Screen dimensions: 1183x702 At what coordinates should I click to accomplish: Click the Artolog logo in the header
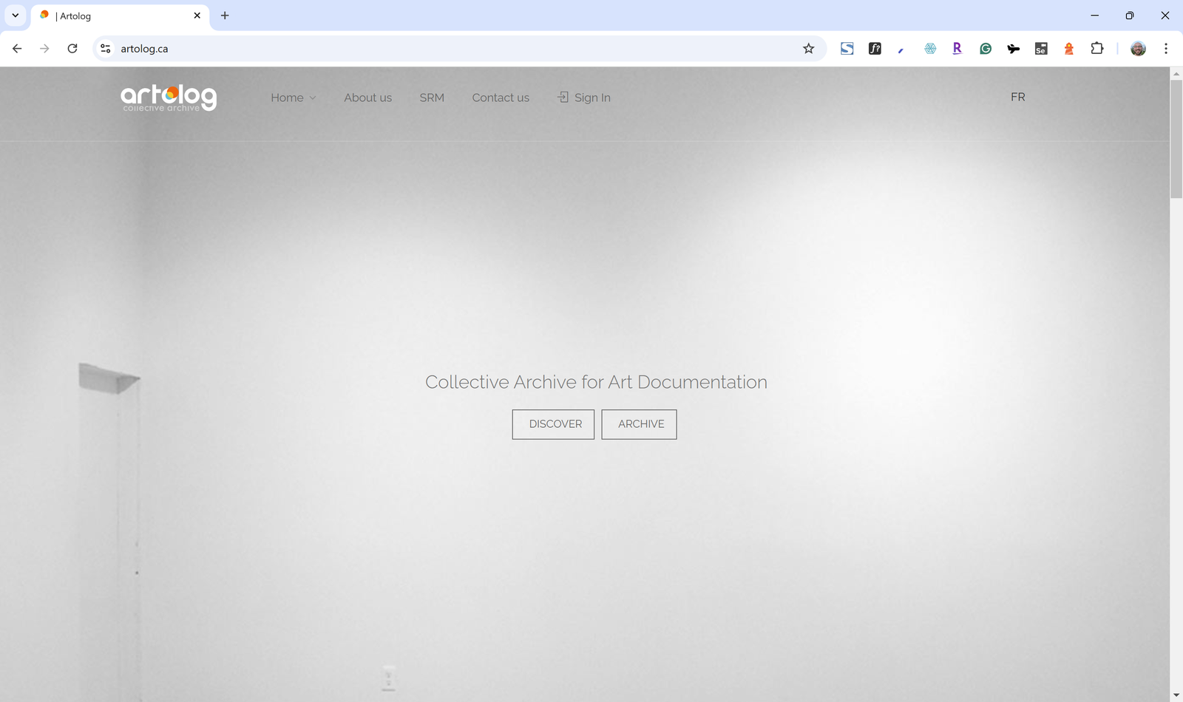coord(169,98)
